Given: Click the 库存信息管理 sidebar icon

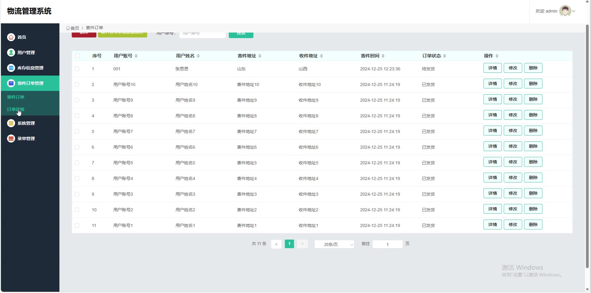Looking at the screenshot, I should click(11, 68).
